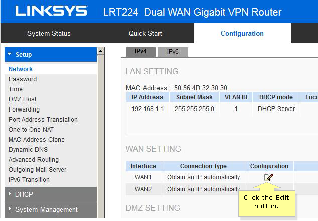Image resolution: width=318 pixels, height=221 pixels.
Task: Select the IPv4 tab
Action: [141, 52]
